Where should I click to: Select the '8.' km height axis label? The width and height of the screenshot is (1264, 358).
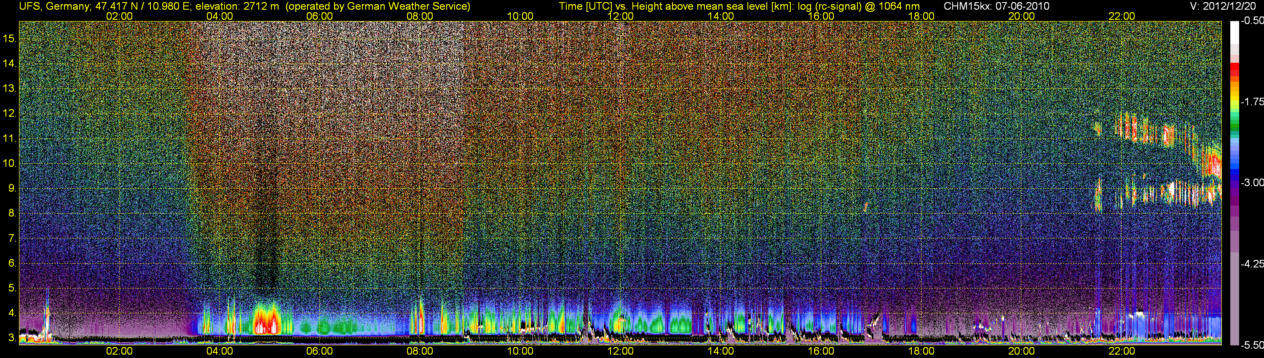coord(12,214)
